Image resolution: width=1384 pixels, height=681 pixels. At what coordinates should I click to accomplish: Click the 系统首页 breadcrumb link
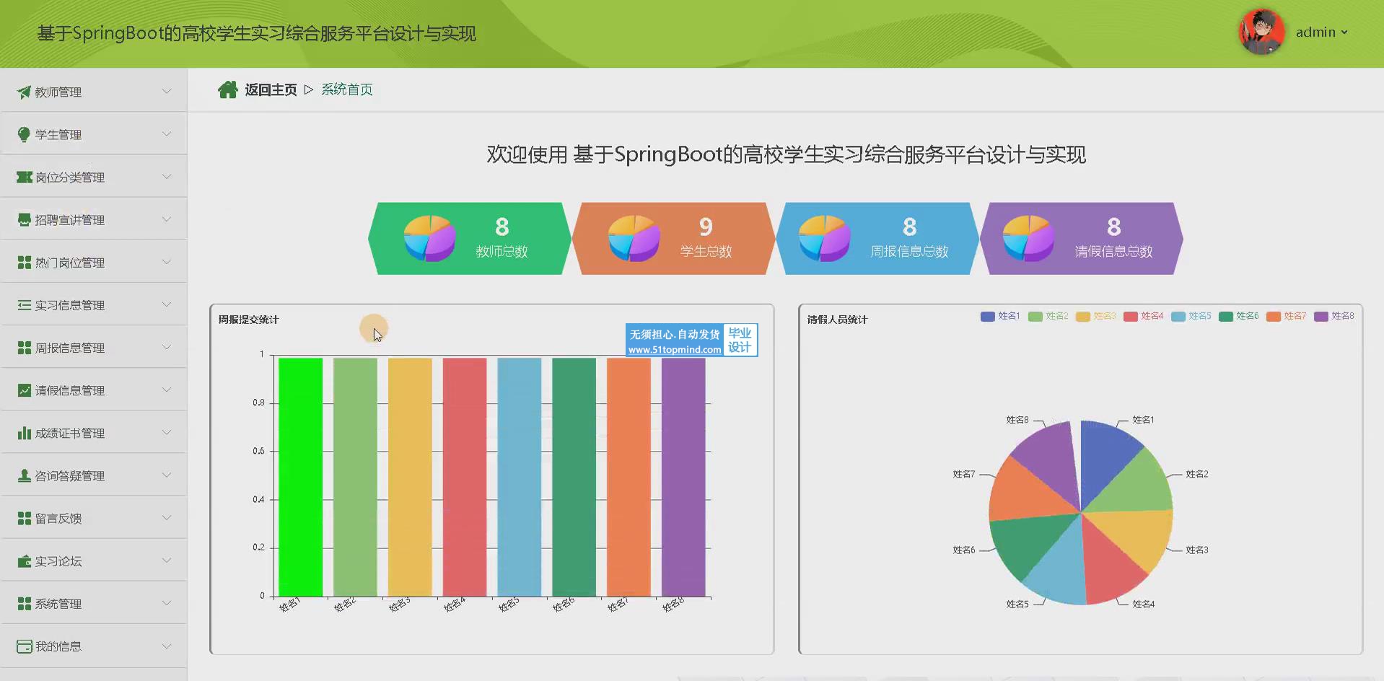pos(347,89)
